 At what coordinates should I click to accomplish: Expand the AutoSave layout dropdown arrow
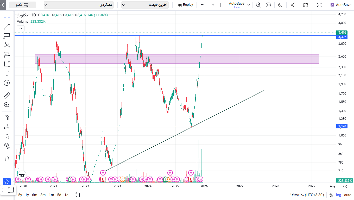[249, 5]
